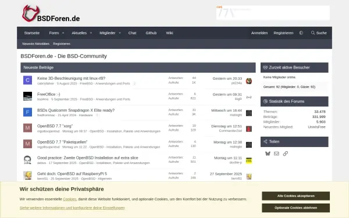Open avatar beside Good practice thread
This screenshot has height=218, width=349.
coord(27,160)
